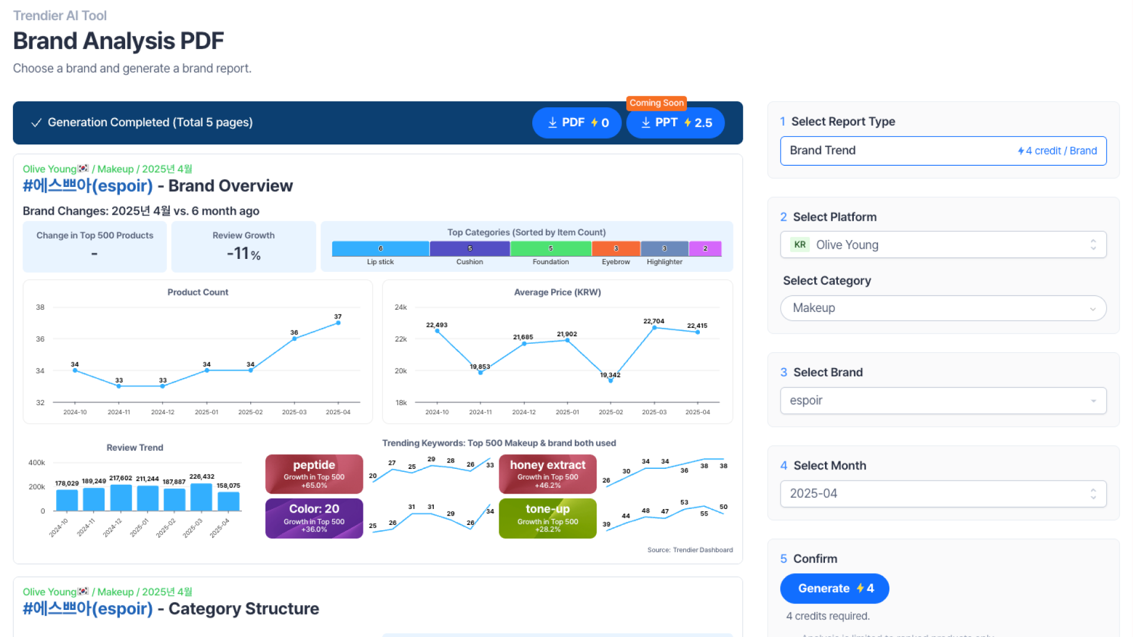Click the month selector up-down arrows
Image resolution: width=1133 pixels, height=637 pixels.
(1093, 494)
